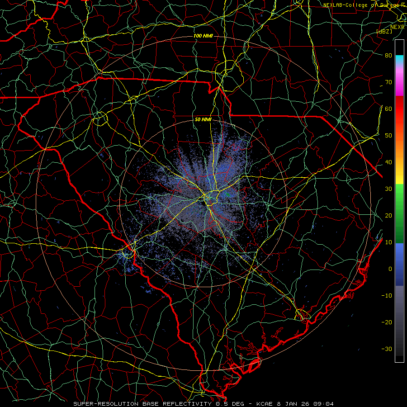Image resolution: width=407 pixels, height=407 pixels.
Task: Click the green segment of reflectivity color bar
Action: click(399, 213)
